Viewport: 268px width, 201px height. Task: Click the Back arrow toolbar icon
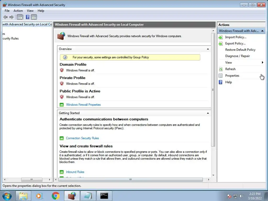pos(5,17)
